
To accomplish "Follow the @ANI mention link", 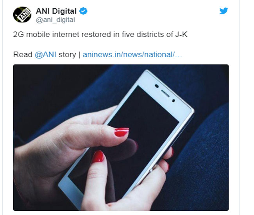I will coord(45,54).
